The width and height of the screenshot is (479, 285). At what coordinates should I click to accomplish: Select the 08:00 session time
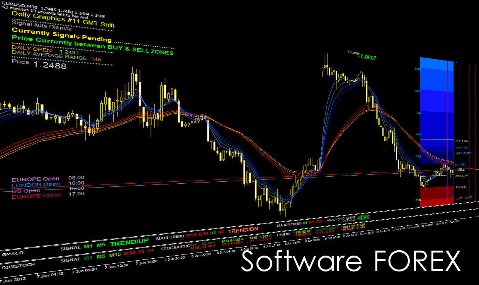pyautogui.click(x=76, y=177)
